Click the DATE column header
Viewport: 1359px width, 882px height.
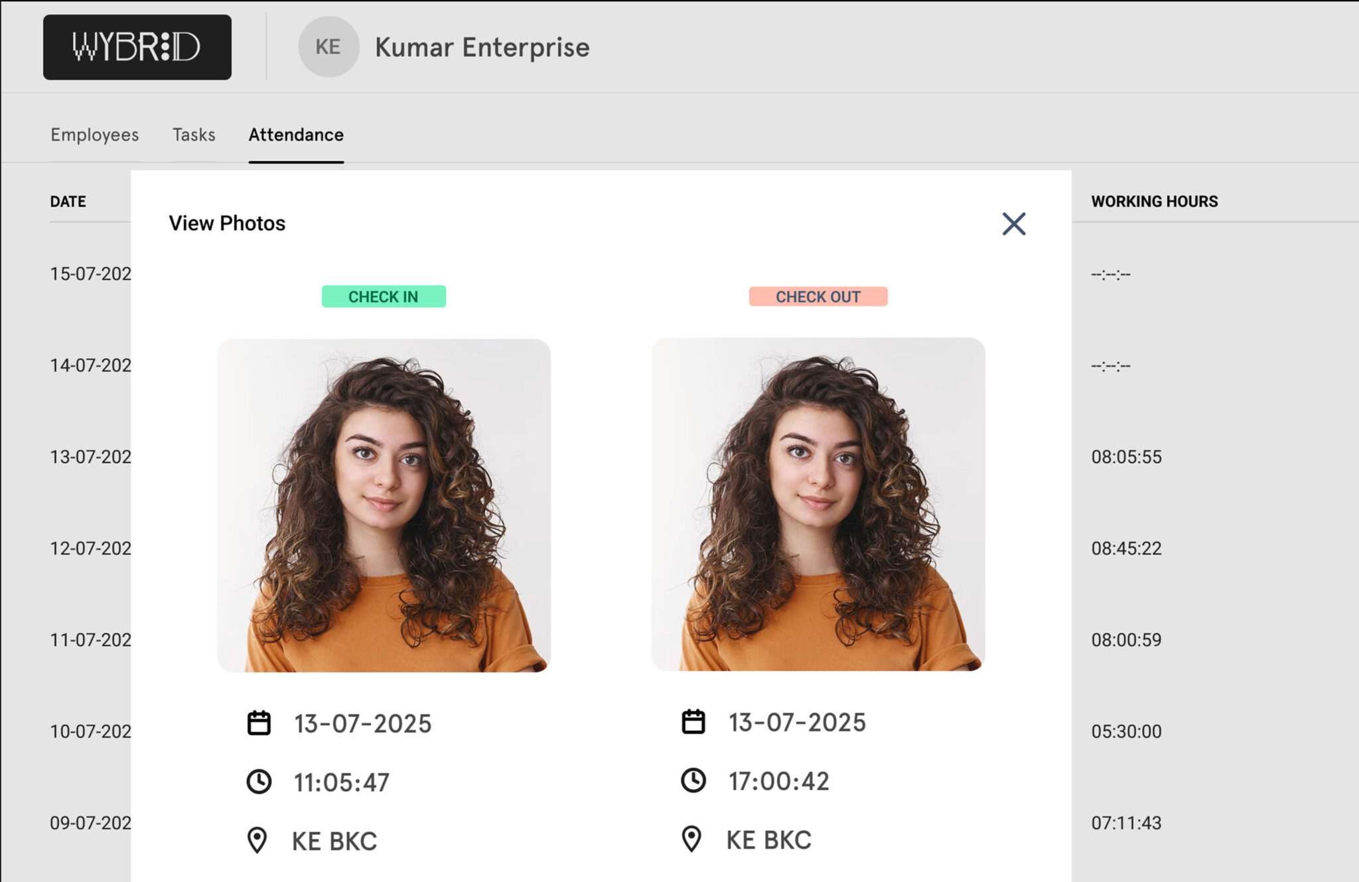click(68, 202)
